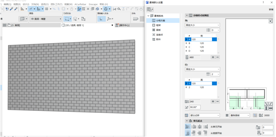Open the Enscape menu

(x=93, y=4)
